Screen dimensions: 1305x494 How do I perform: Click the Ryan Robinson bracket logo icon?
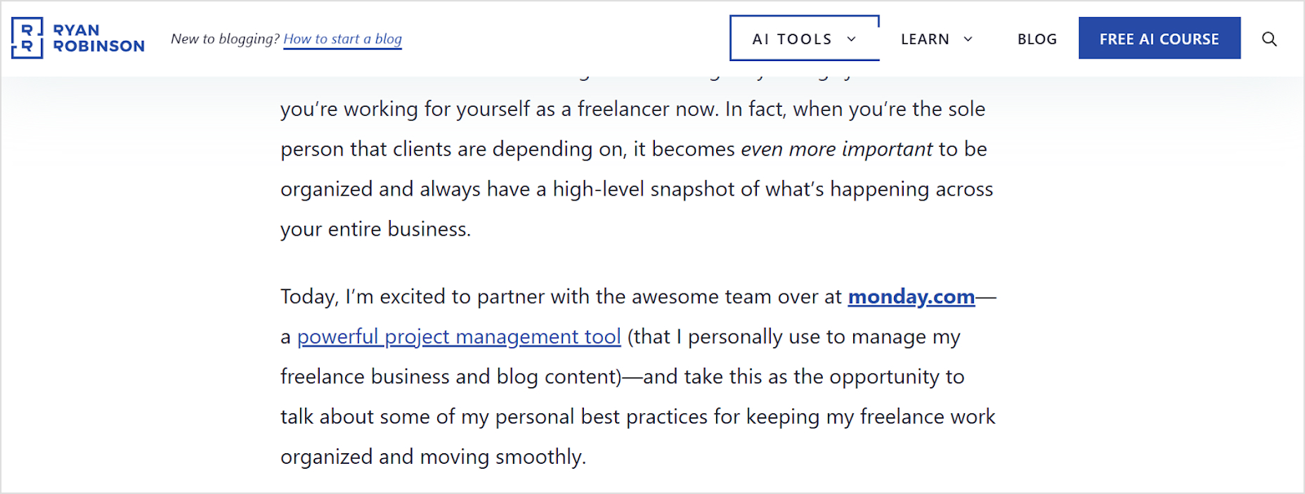click(x=27, y=38)
